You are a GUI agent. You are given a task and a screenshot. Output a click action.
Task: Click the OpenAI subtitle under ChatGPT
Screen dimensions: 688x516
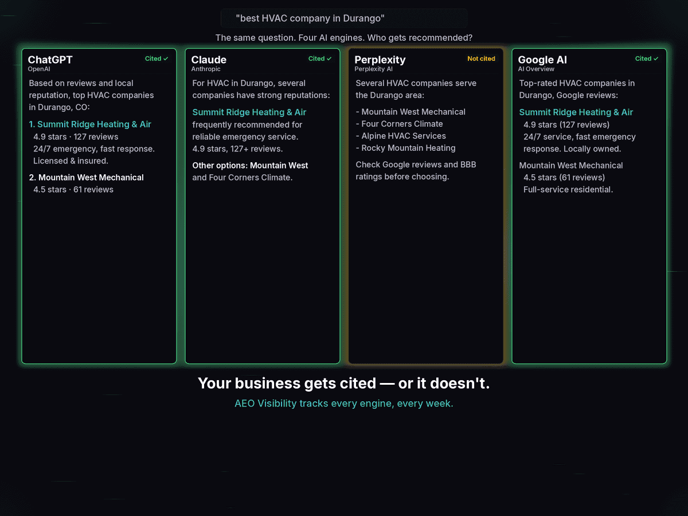(39, 69)
